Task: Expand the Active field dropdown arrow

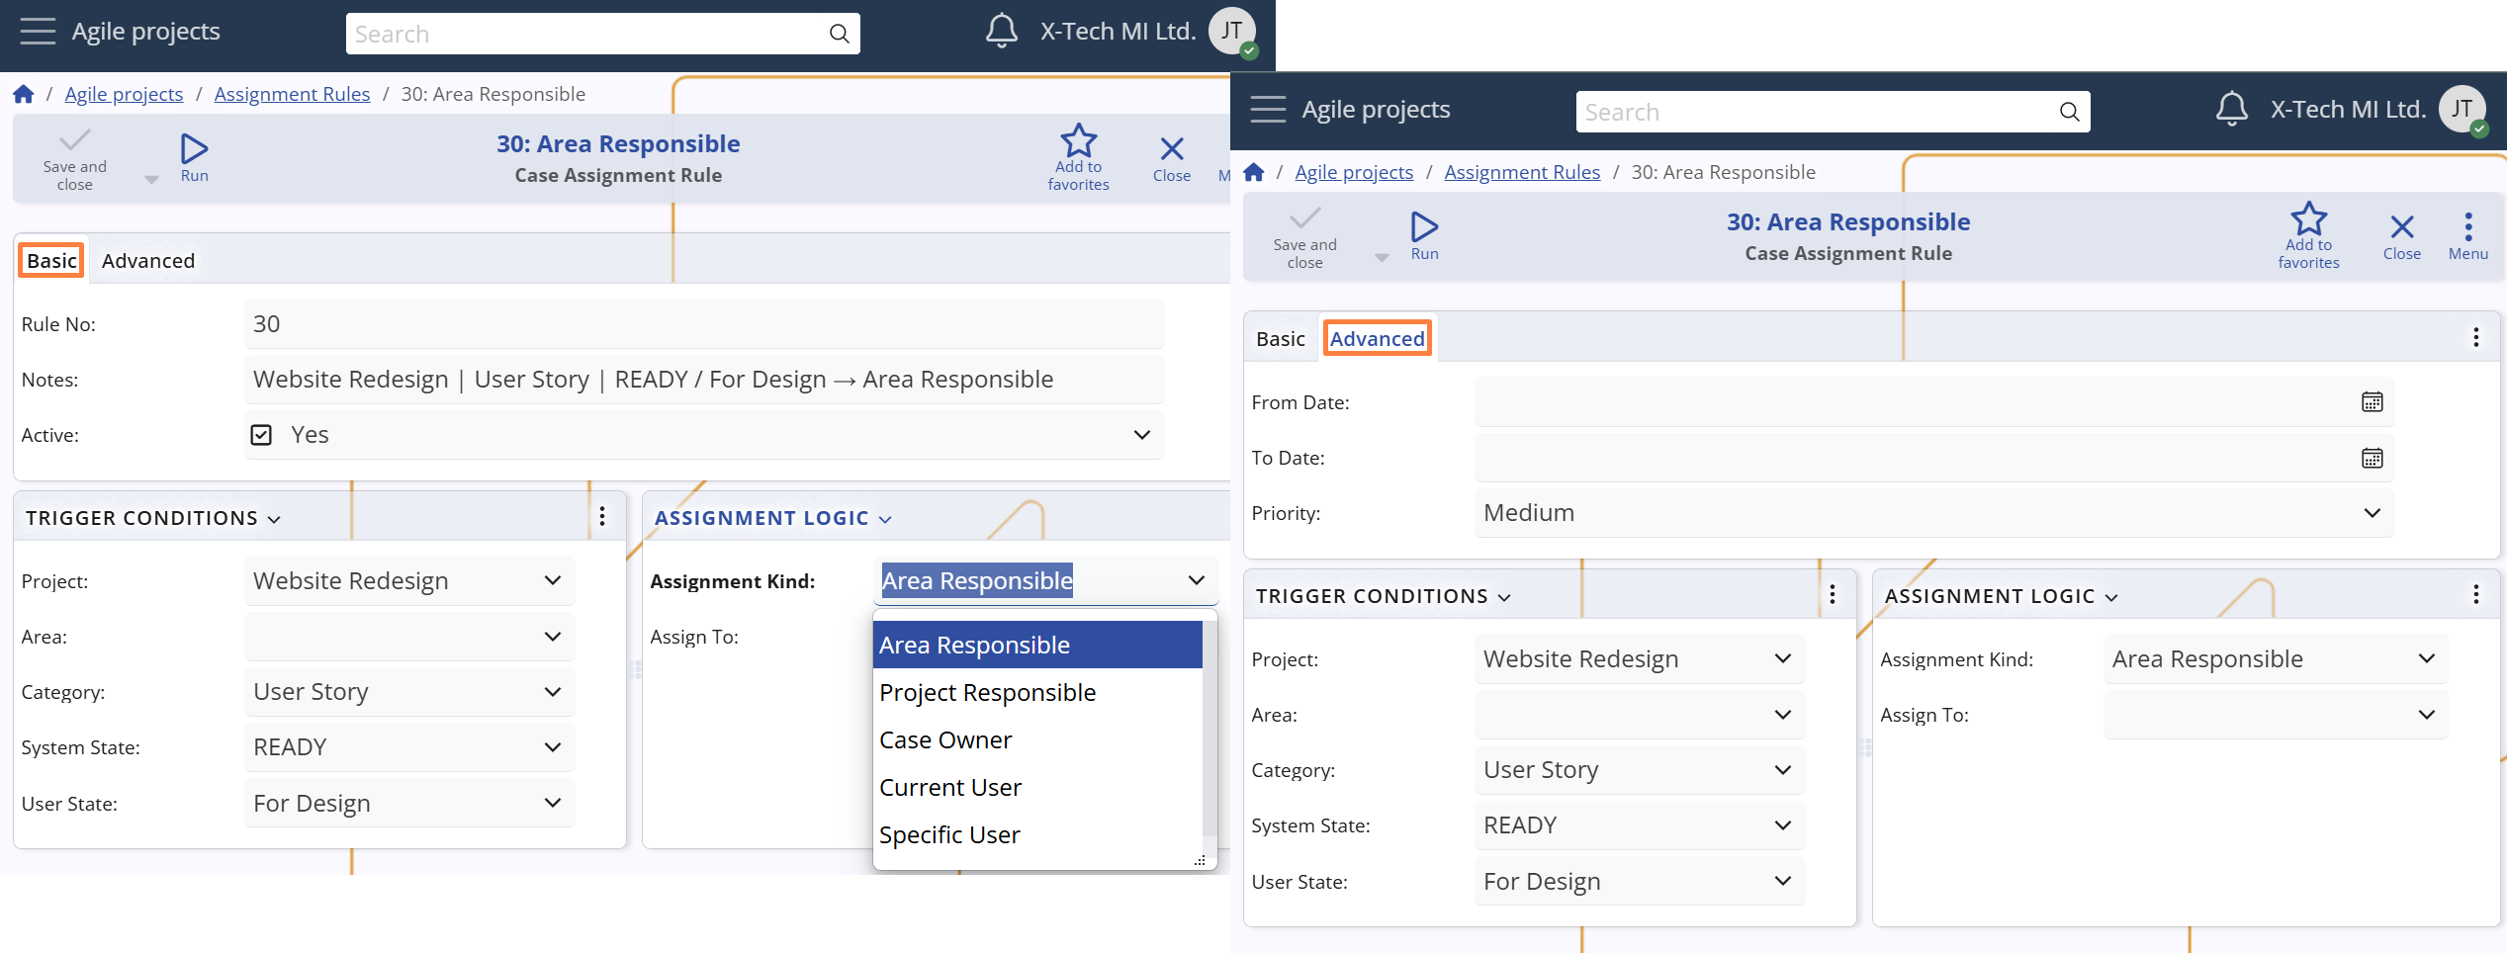Action: (1141, 435)
